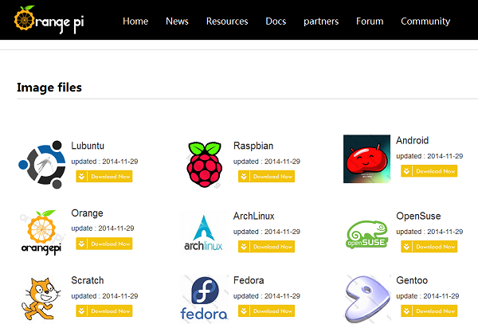Click the Raspbian raspberry logo

205,165
